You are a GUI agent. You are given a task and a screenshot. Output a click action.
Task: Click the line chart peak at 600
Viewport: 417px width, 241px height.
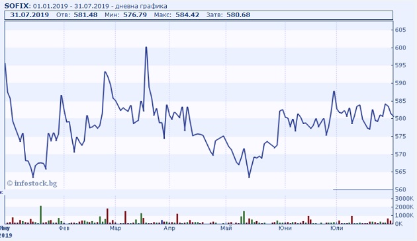pyautogui.click(x=146, y=48)
